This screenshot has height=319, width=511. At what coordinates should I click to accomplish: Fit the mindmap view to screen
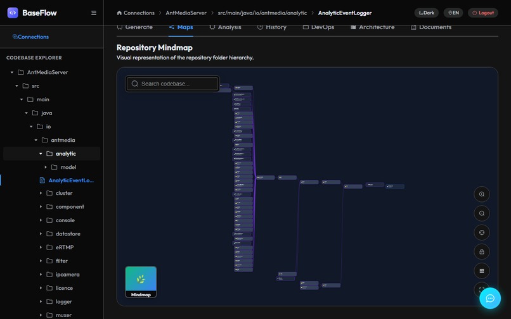coord(482,233)
